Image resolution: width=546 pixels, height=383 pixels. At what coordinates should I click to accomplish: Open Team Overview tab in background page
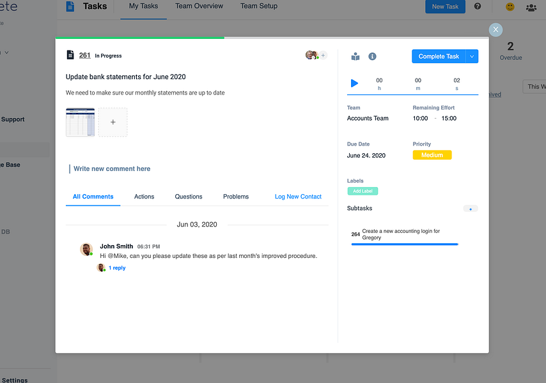(x=199, y=6)
